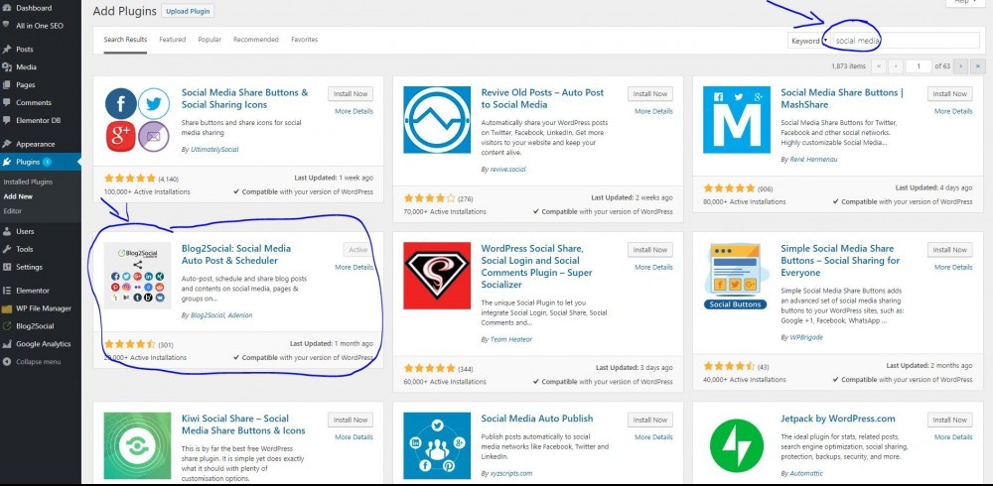993x486 pixels.
Task: Open author link UltimatelySocial
Action: coord(214,150)
